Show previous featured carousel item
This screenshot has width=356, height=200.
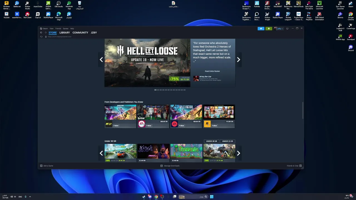101,59
